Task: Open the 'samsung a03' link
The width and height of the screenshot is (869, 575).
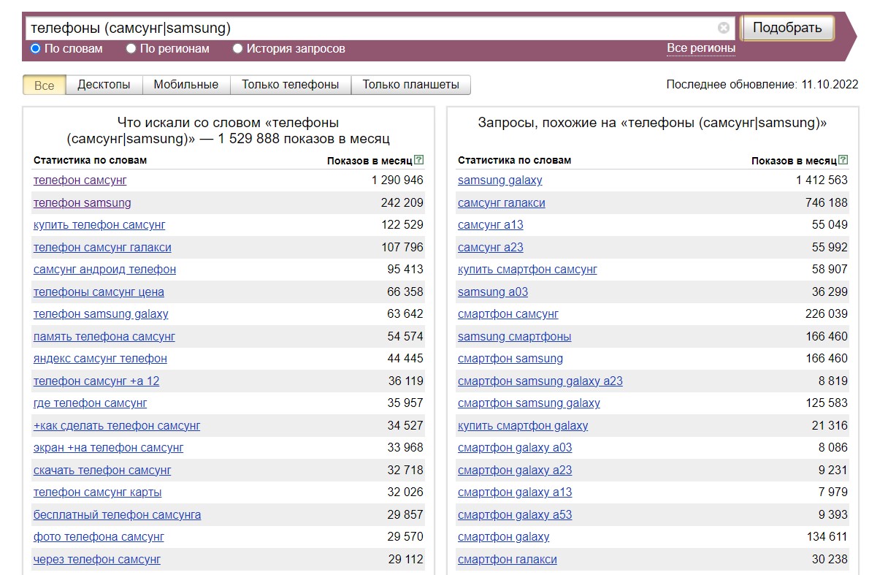Action: point(493,292)
